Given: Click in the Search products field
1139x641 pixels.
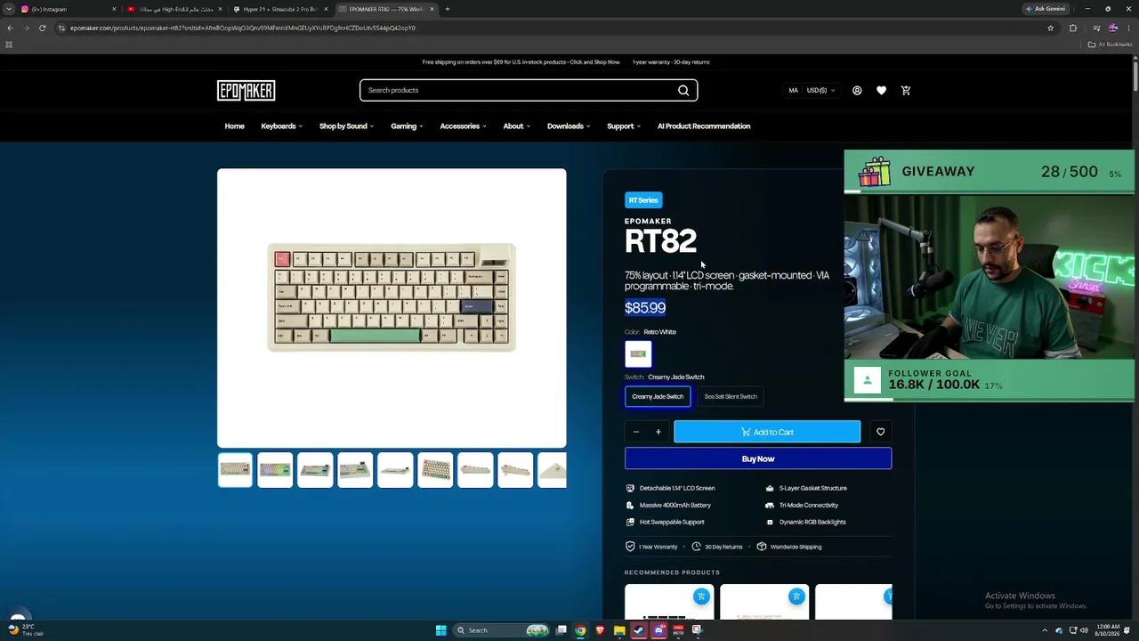Looking at the screenshot, I should click(516, 90).
